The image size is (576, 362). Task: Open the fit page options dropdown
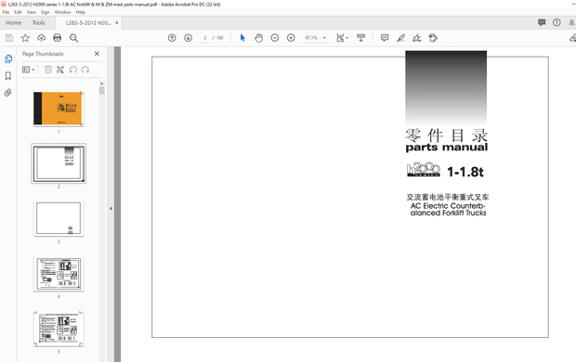point(343,38)
